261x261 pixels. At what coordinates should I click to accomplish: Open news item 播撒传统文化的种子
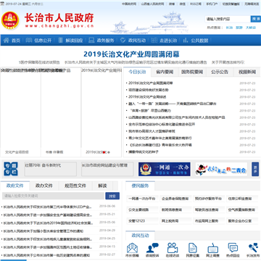[x=144, y=152]
